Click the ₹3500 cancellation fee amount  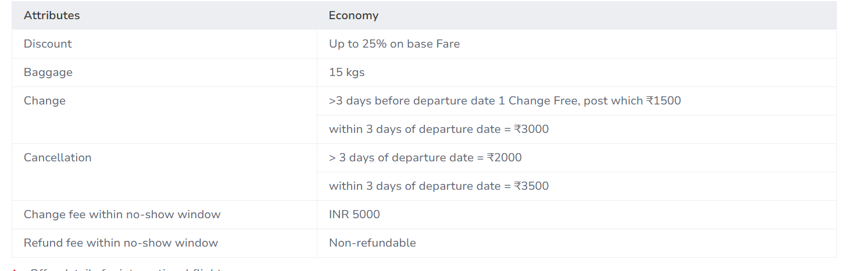pos(531,186)
